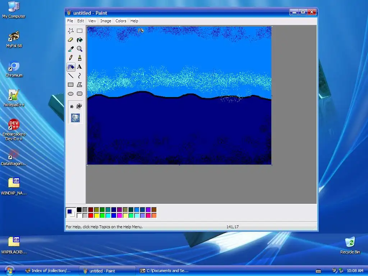Select the maroon dark red swatch

pos(91,210)
